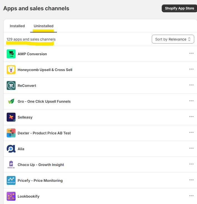
Task: Click the Choco Up app icon
Action: click(11, 165)
